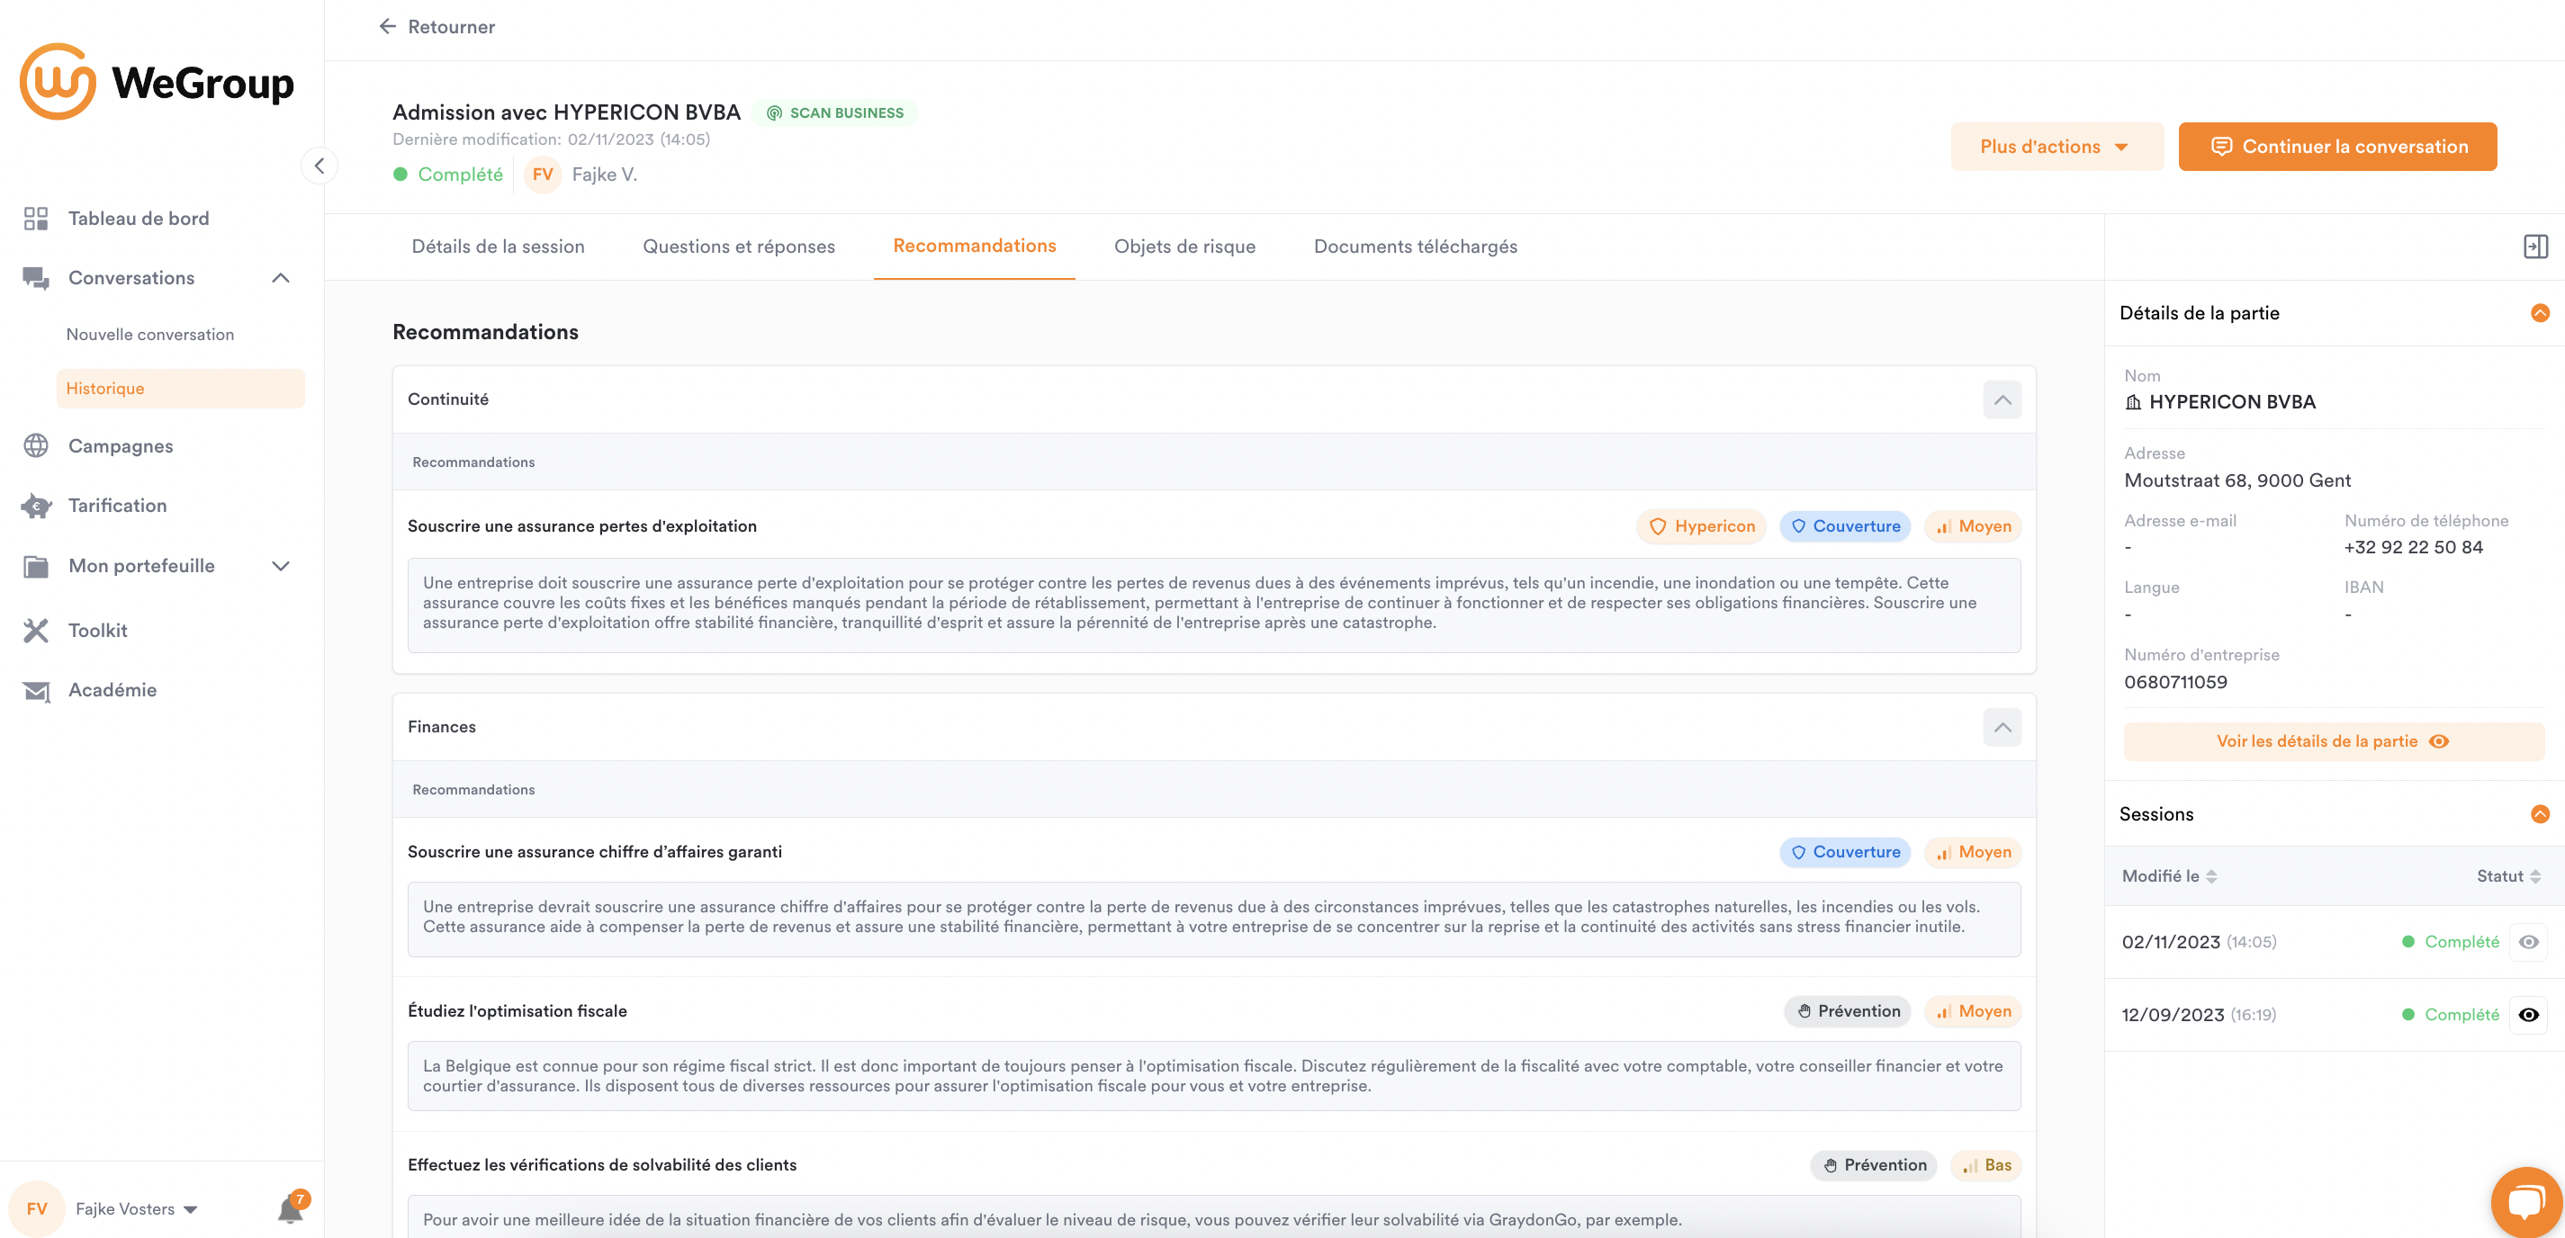The image size is (2565, 1238).
Task: Collapse the Sessions panel
Action: (x=2540, y=814)
